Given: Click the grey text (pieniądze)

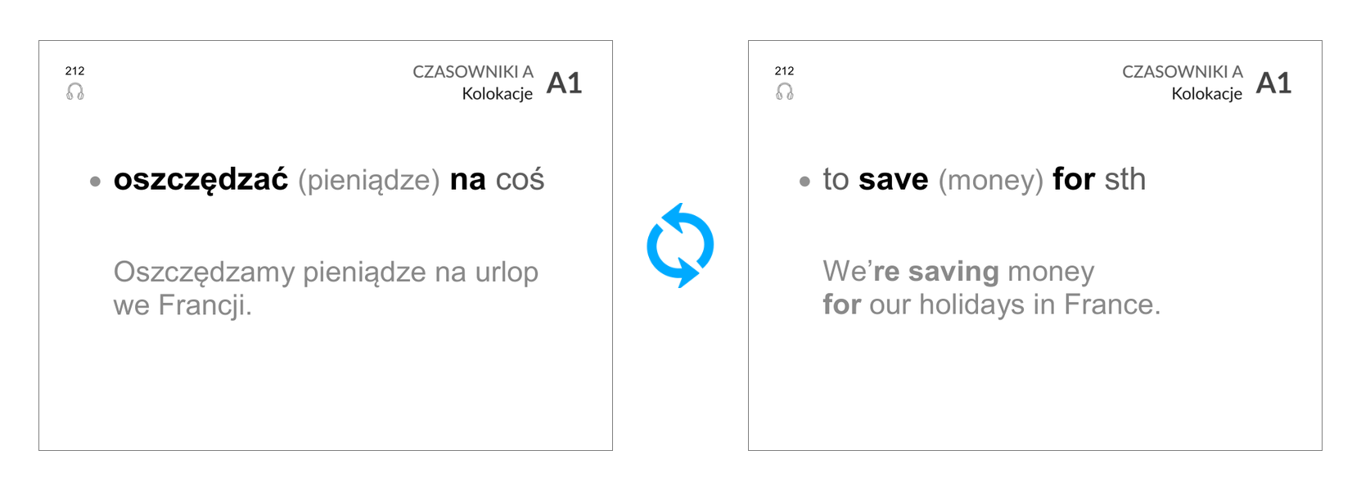Looking at the screenshot, I should (x=369, y=181).
